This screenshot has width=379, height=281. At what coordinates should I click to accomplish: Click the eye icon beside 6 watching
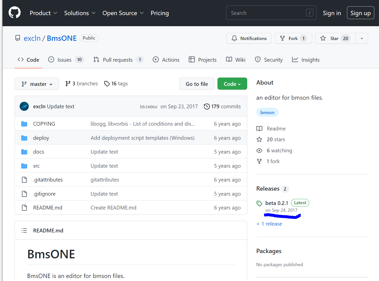259,151
